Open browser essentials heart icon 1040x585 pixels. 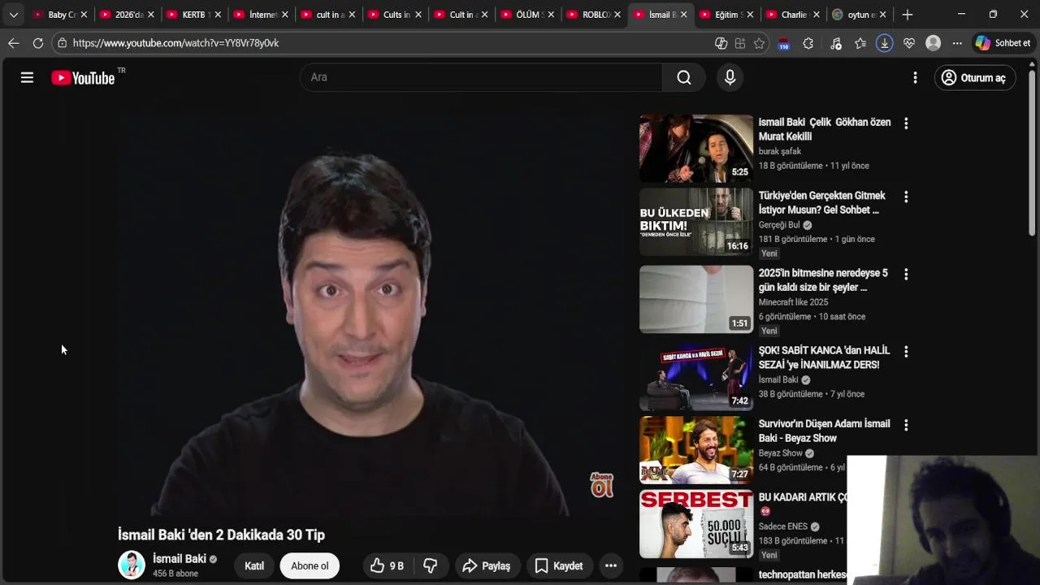909,43
